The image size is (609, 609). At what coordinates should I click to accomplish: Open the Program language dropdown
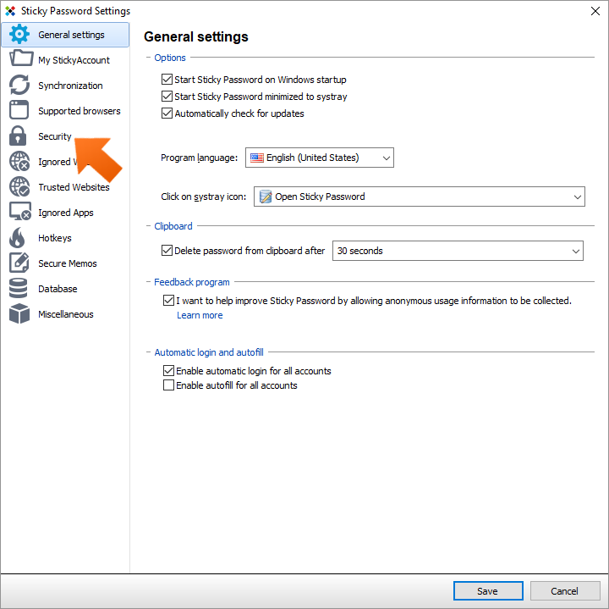tap(319, 158)
